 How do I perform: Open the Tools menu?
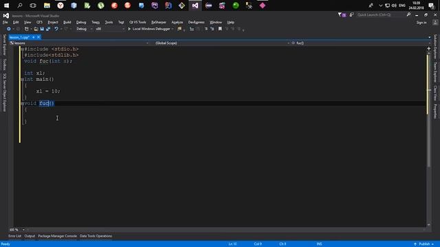tap(109, 22)
